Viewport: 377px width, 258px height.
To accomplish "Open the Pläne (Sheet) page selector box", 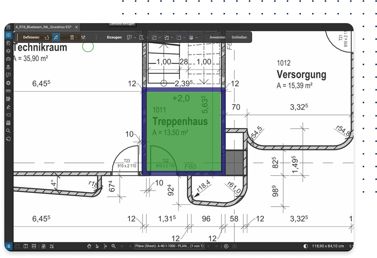I will pyautogui.click(x=169, y=246).
